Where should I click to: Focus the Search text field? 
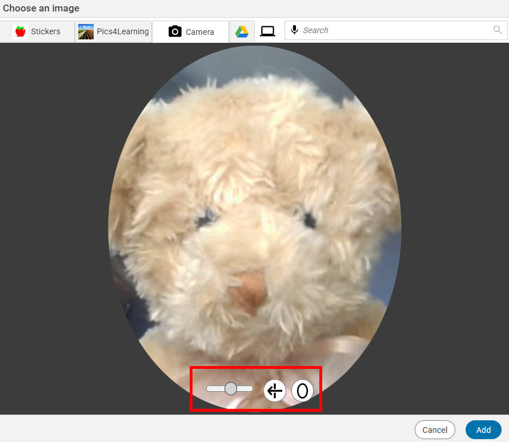(394, 30)
